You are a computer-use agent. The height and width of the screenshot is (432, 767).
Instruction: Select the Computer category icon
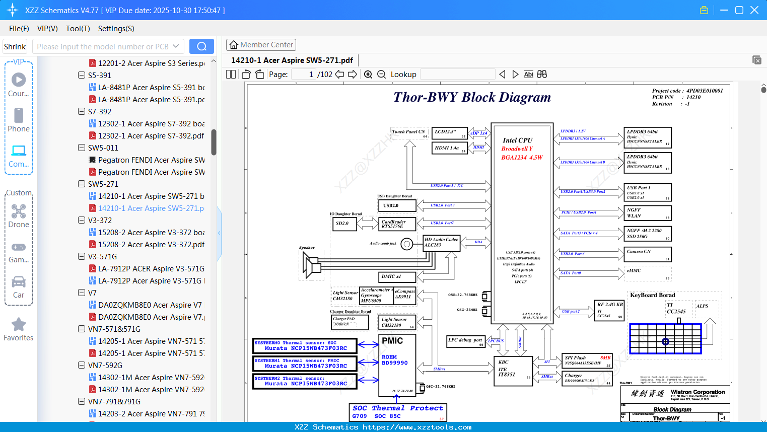[19, 155]
